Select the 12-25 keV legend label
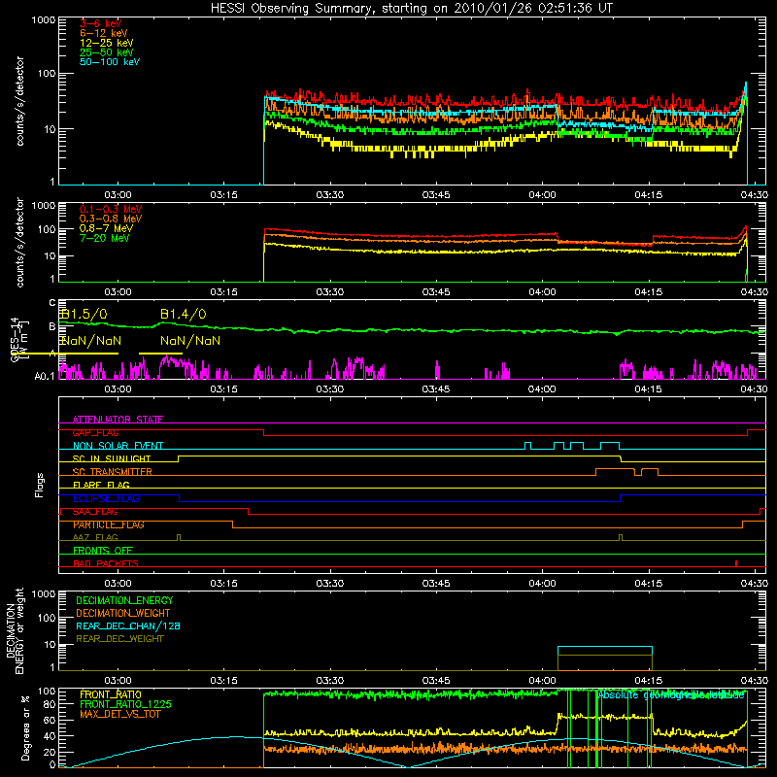Image resolution: width=777 pixels, height=777 pixels. pyautogui.click(x=107, y=43)
